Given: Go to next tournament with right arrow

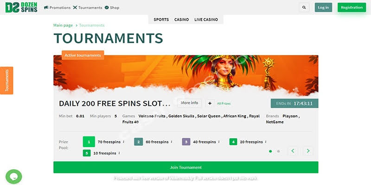Looking at the screenshot, I should 308,151.
